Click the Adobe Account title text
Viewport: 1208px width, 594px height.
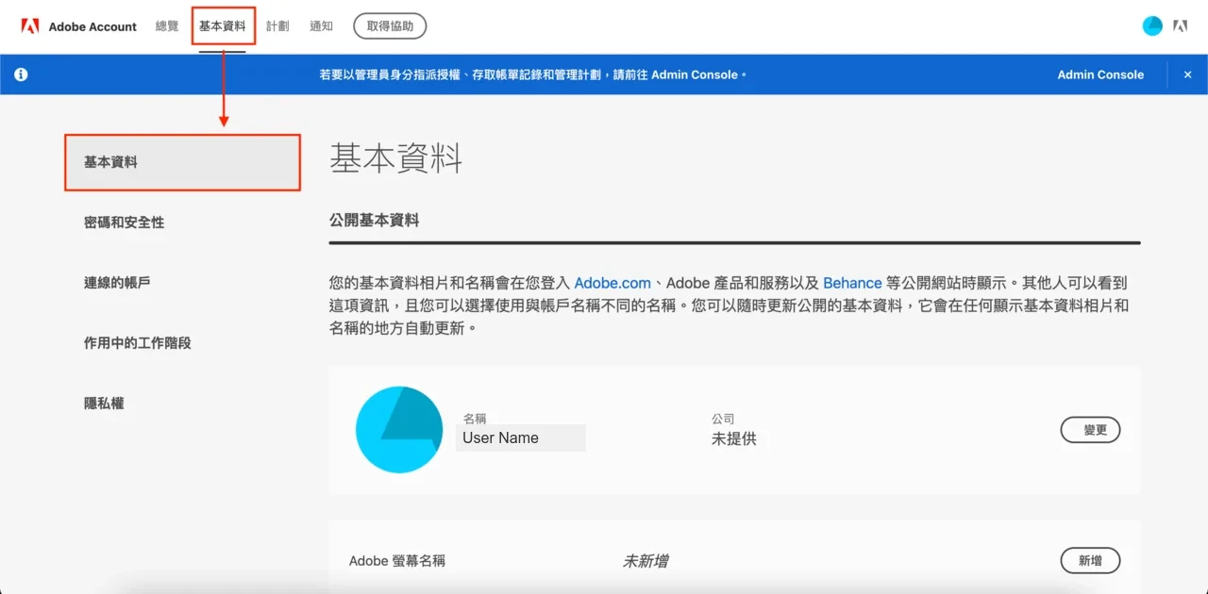tap(92, 26)
